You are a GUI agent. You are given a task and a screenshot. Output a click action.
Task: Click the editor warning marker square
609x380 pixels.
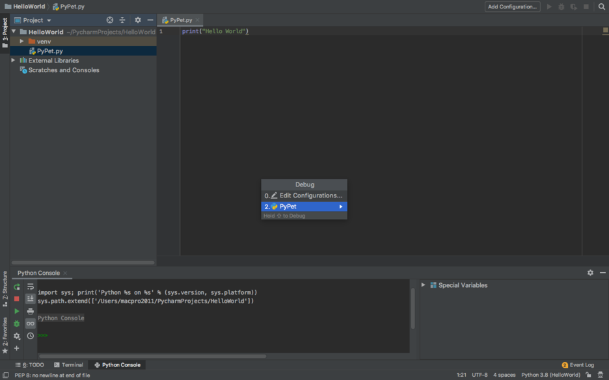pos(605,30)
